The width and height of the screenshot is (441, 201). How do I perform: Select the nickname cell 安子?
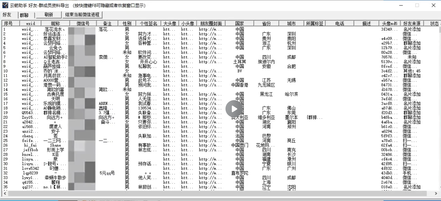(55, 131)
